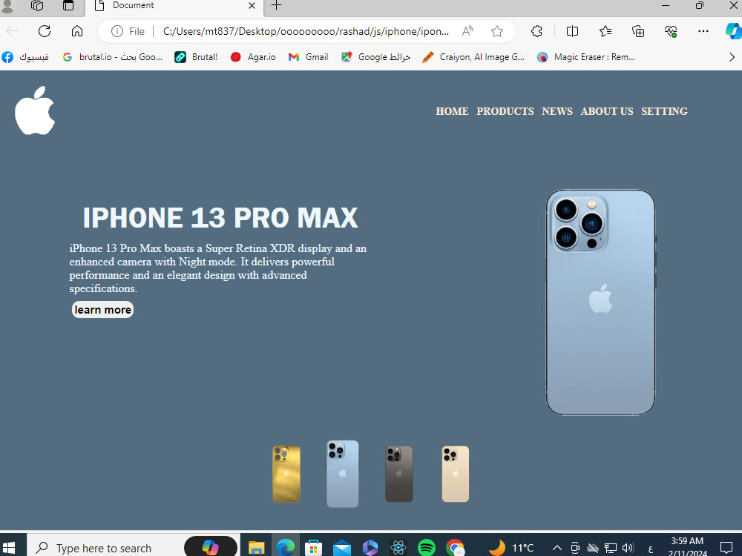This screenshot has width=742, height=556.
Task: Open React-style atom app in taskbar
Action: pos(398,548)
